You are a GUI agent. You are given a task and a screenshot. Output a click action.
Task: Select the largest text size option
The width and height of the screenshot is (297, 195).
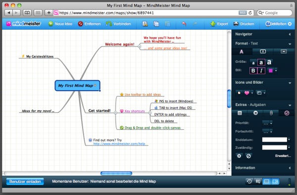pos(269,62)
